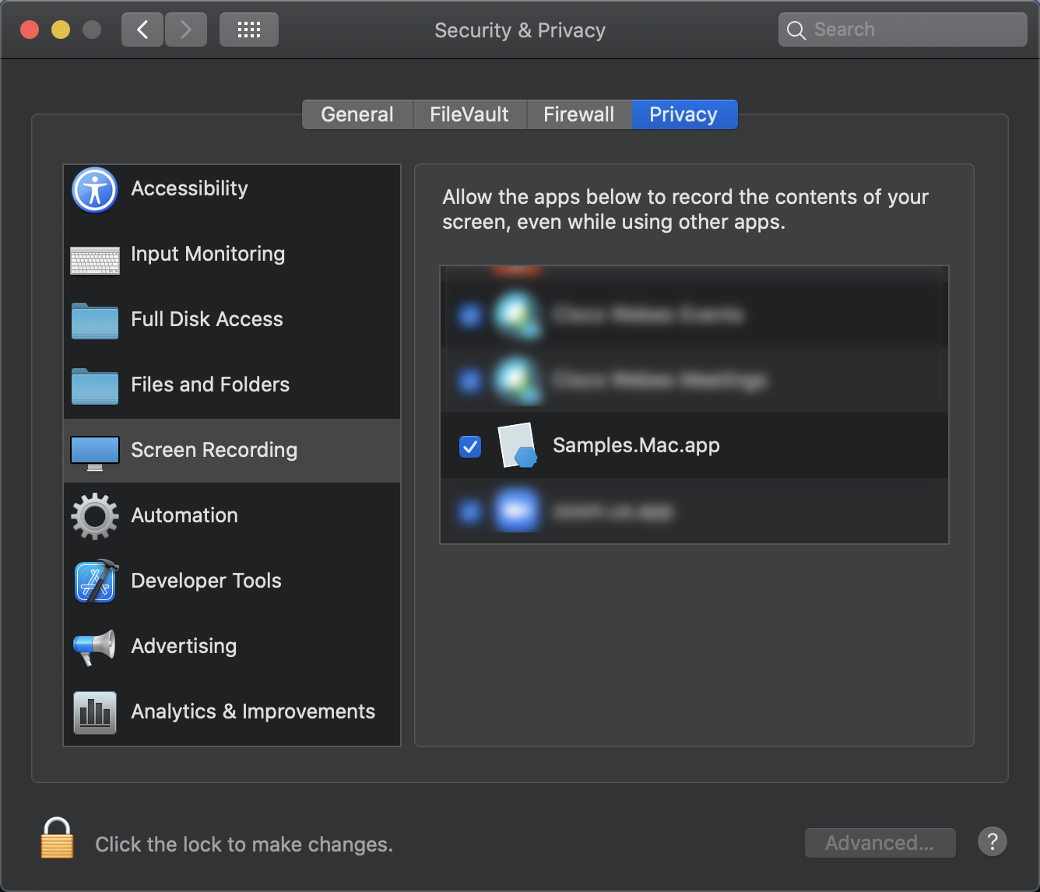The width and height of the screenshot is (1040, 892).
Task: Toggle checkbox of the first blurred app row
Action: [469, 315]
